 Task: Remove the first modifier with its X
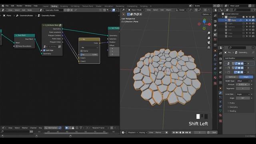(248, 63)
